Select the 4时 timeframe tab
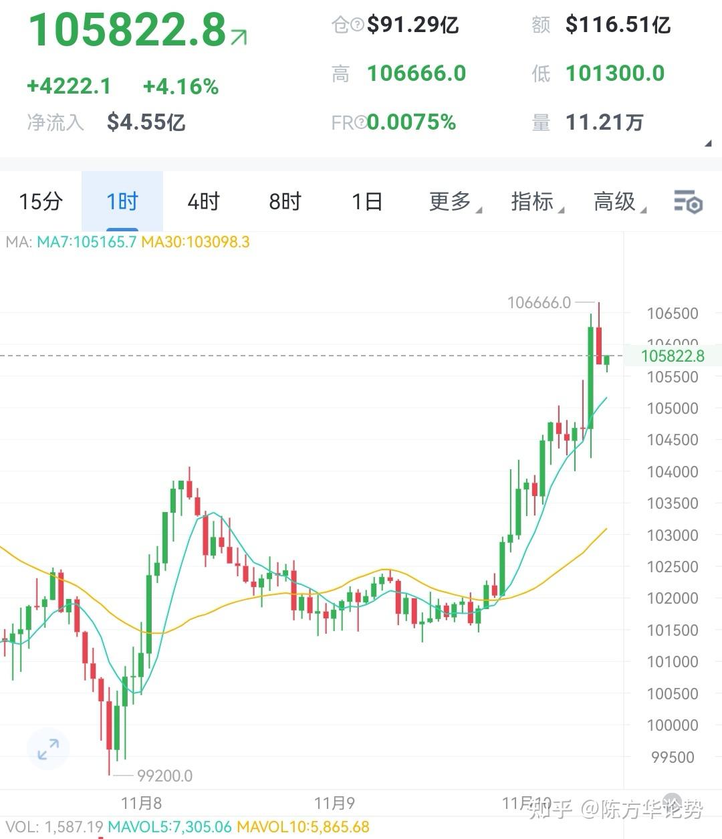 coord(203,201)
